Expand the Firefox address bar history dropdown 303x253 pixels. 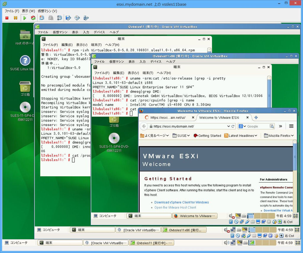(x=228, y=126)
